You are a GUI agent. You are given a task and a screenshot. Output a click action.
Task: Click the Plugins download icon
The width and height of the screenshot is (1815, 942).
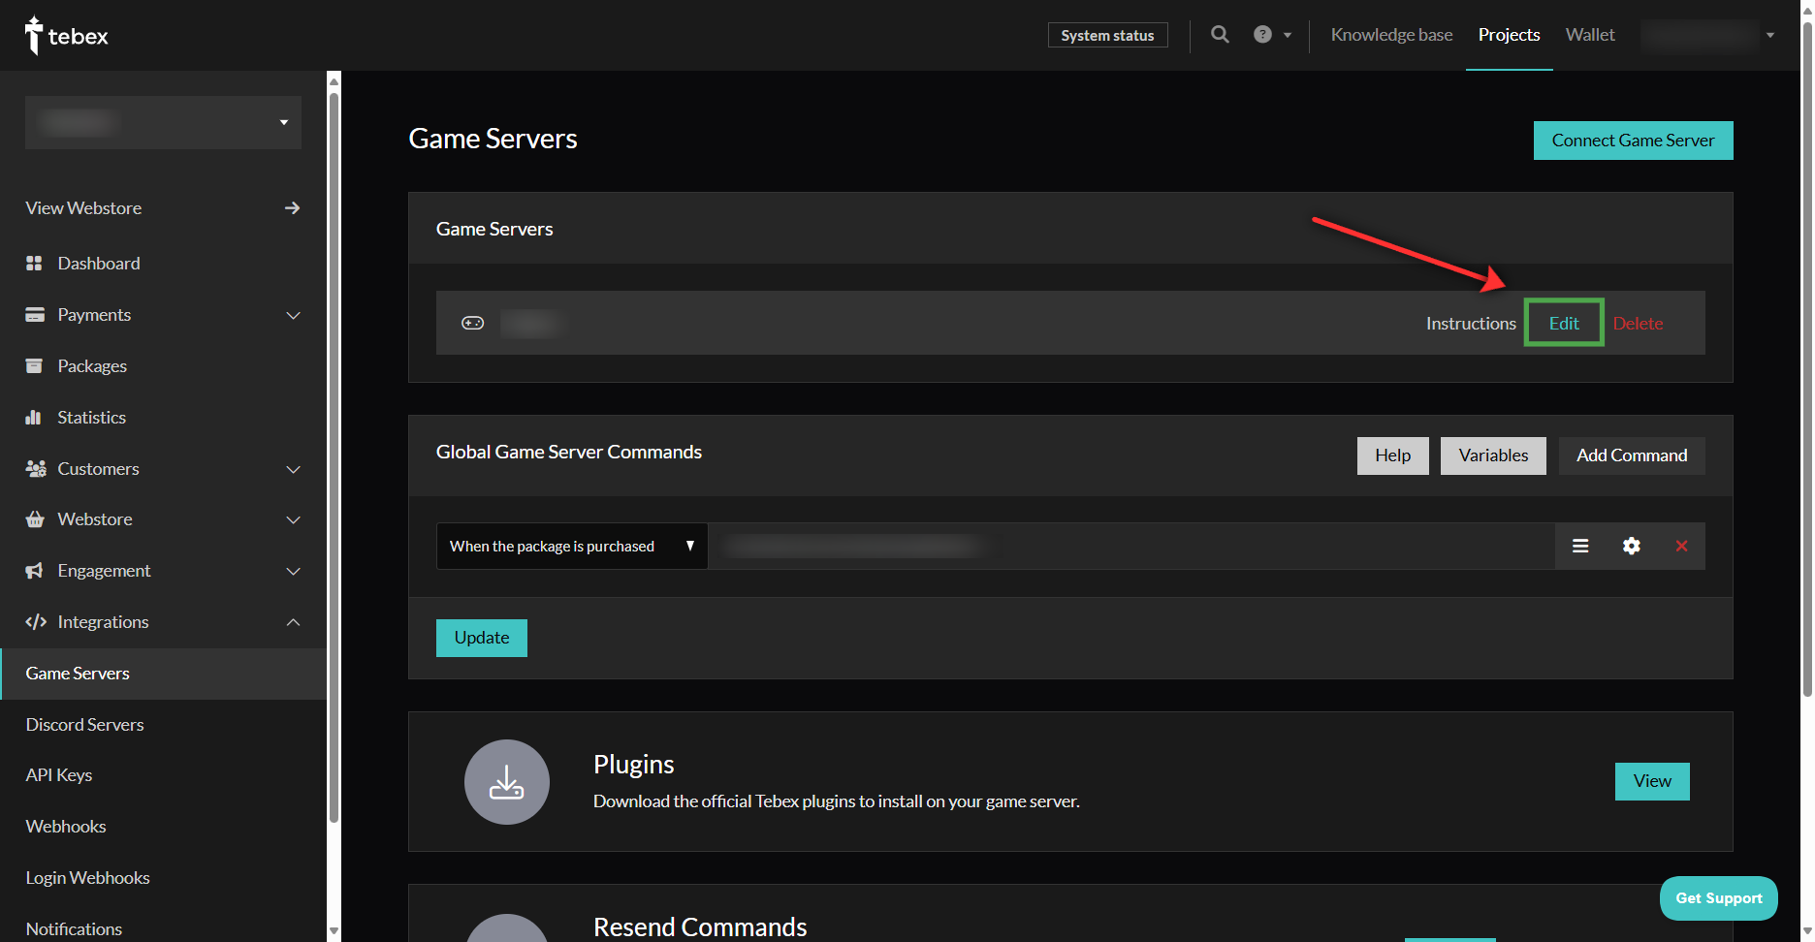pyautogui.click(x=506, y=782)
